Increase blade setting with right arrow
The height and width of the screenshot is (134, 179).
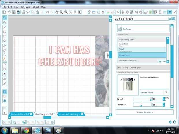pos(135,80)
